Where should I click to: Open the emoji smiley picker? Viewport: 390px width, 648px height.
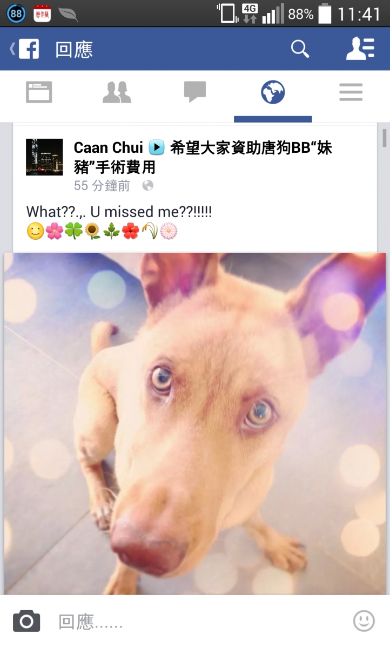[x=364, y=621]
